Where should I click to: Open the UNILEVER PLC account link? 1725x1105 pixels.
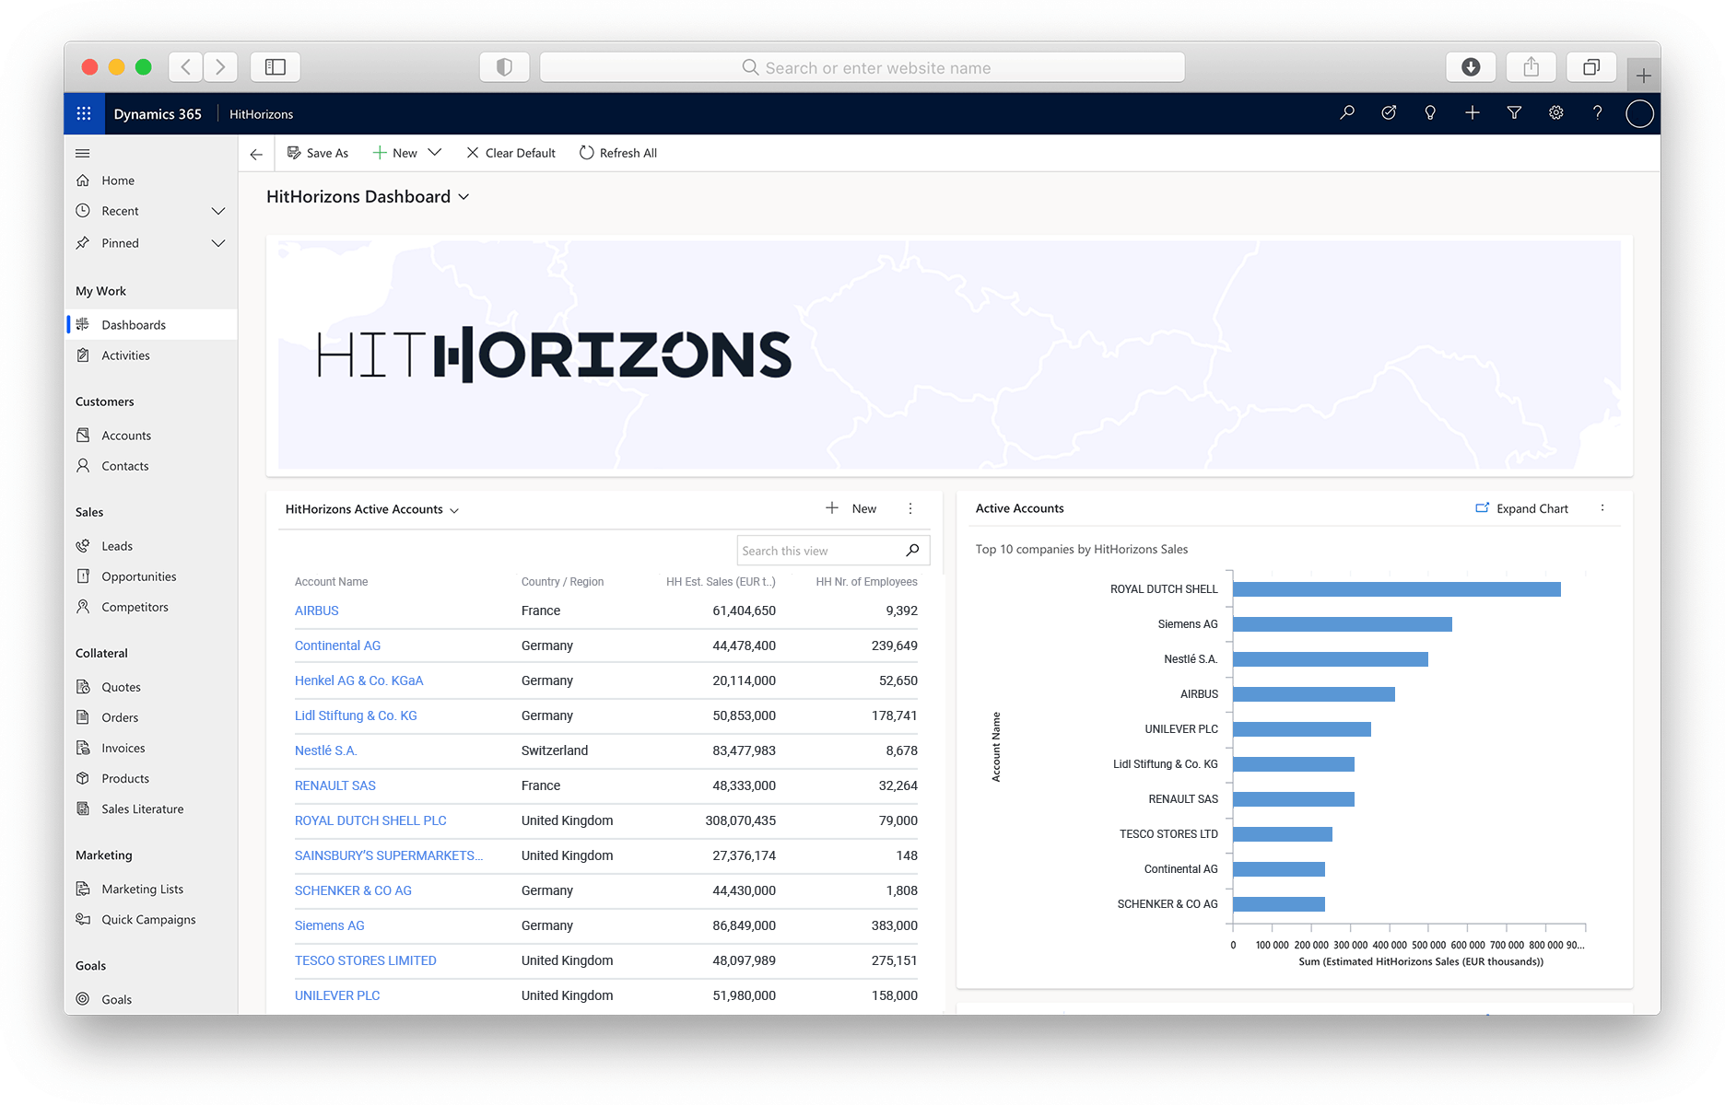click(337, 995)
